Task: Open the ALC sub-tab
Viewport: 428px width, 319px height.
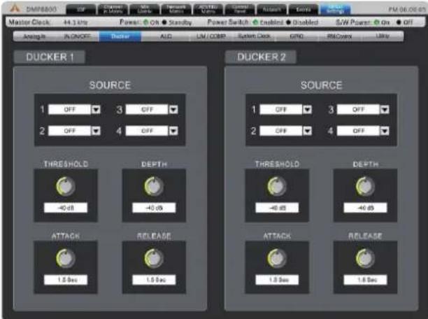Action: (x=166, y=36)
